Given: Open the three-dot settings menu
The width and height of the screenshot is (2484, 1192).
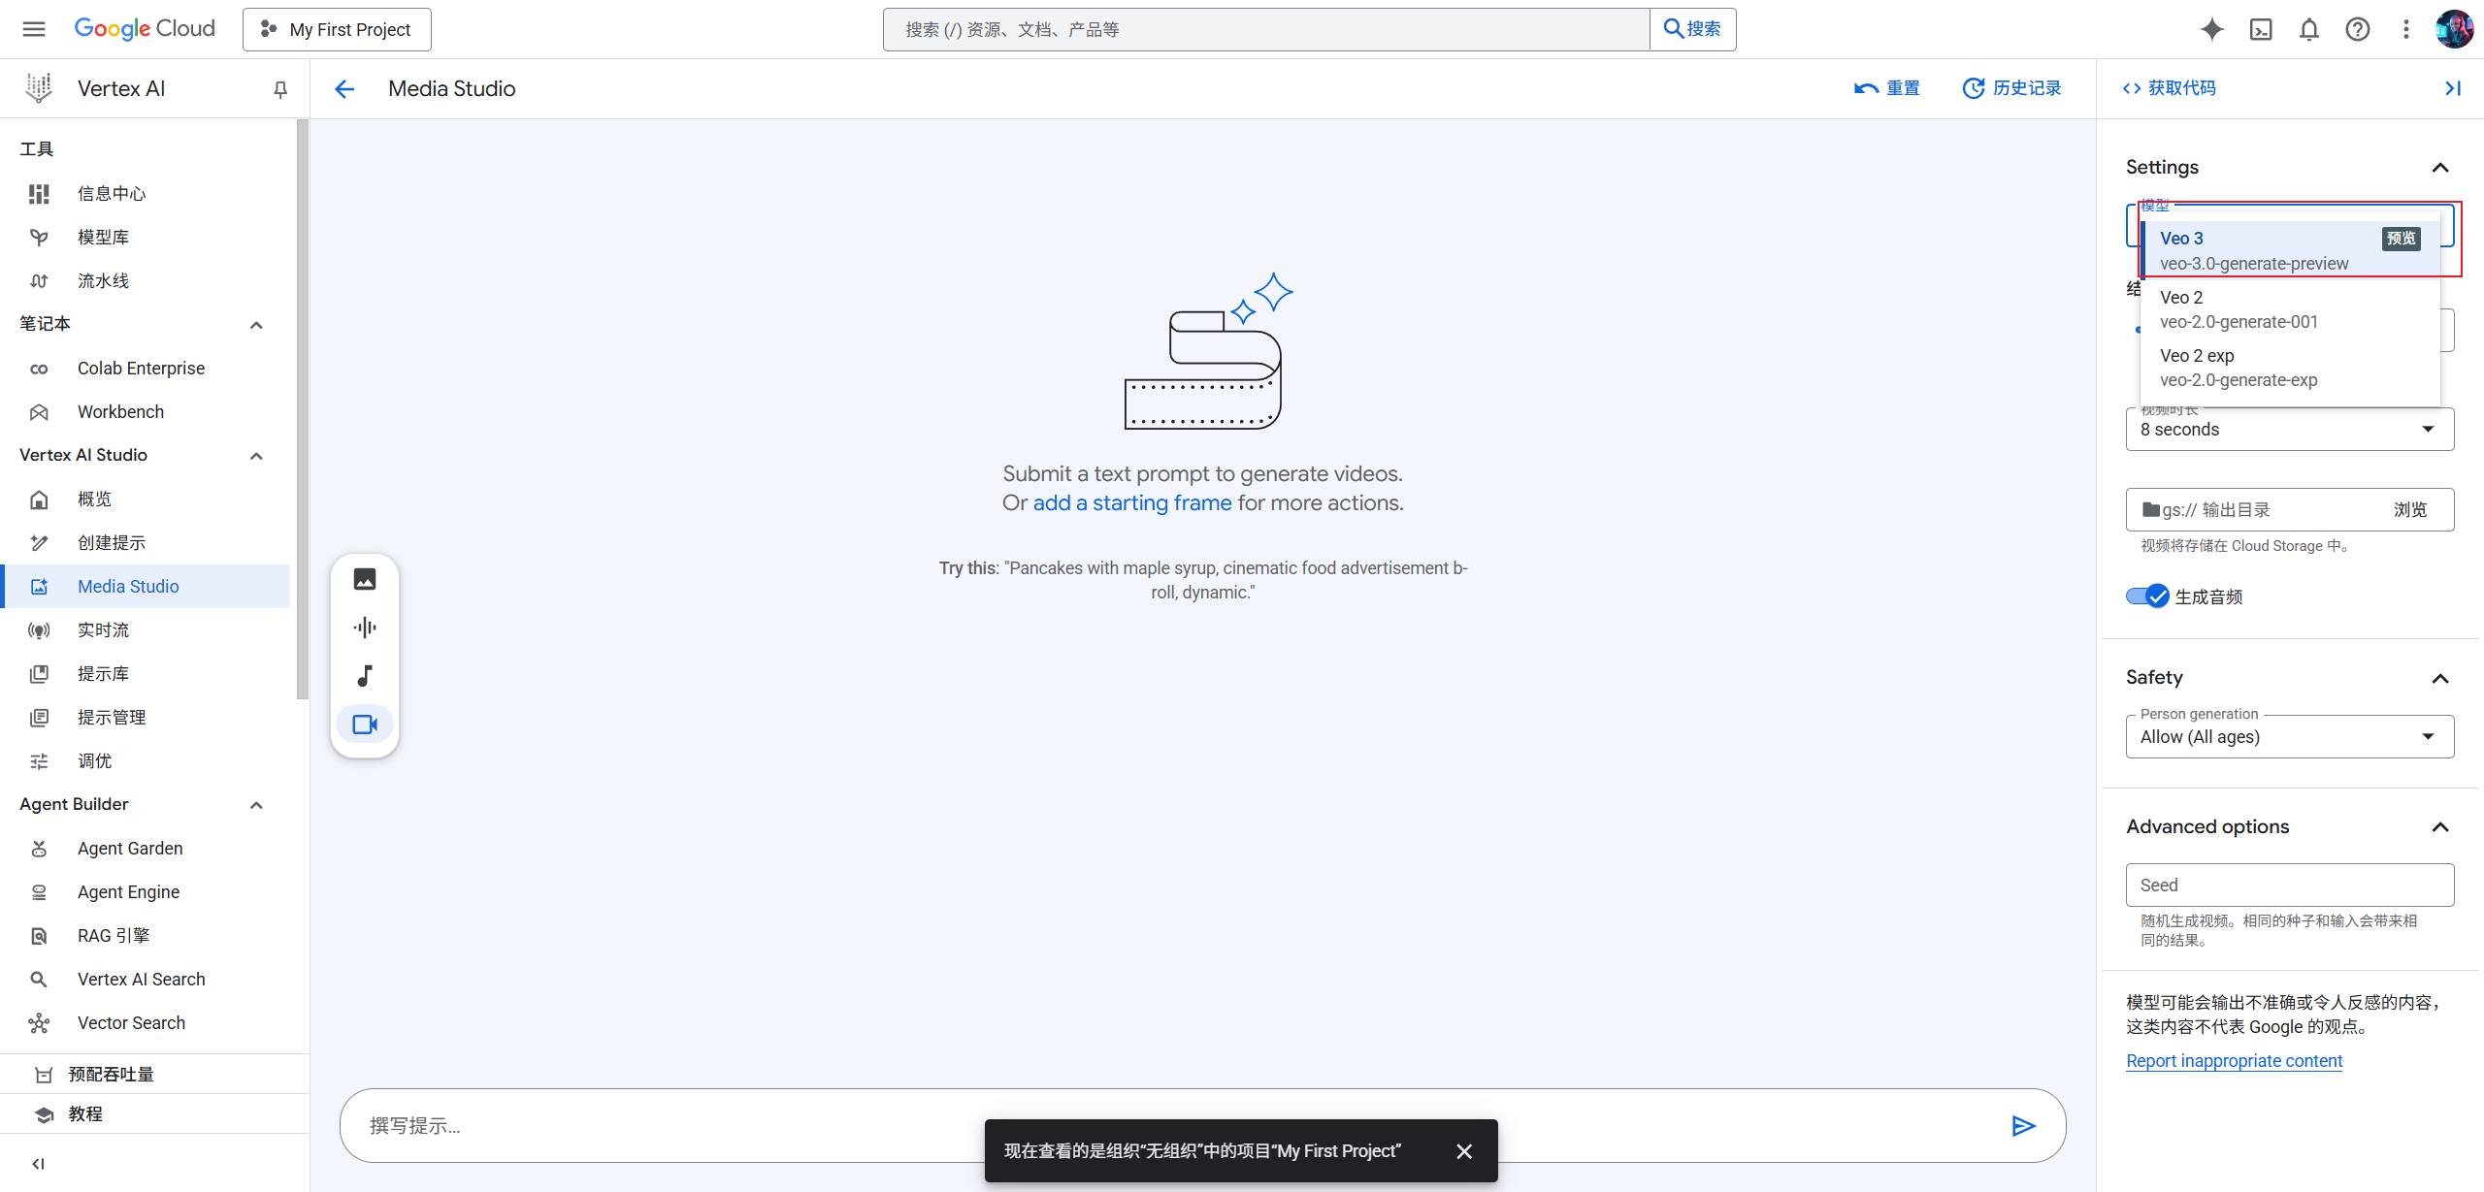Looking at the screenshot, I should (2406, 29).
